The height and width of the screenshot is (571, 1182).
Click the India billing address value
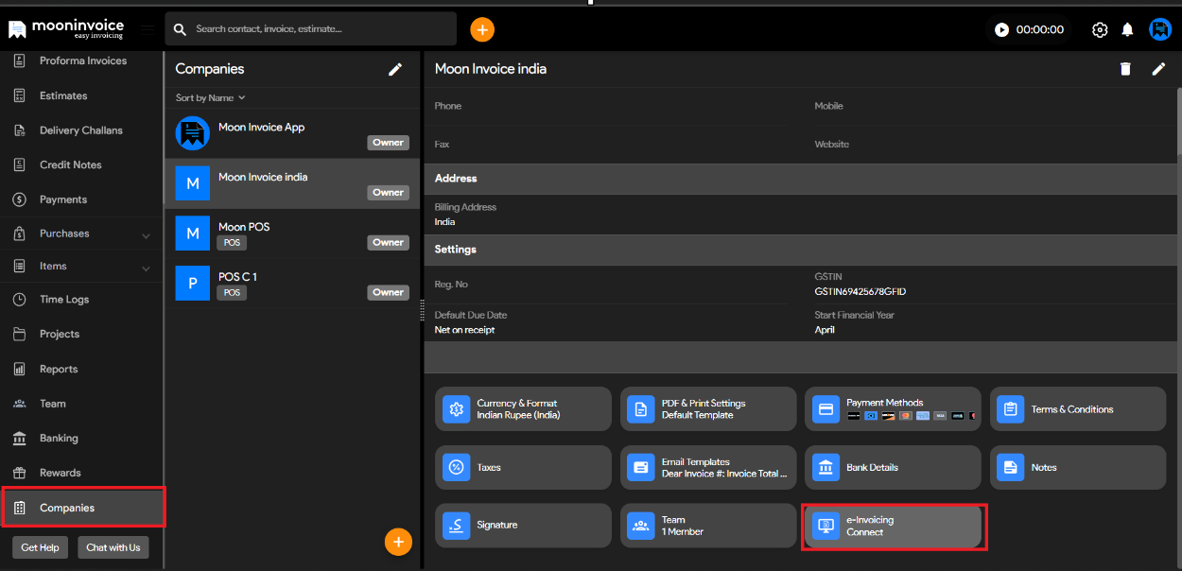(x=444, y=222)
